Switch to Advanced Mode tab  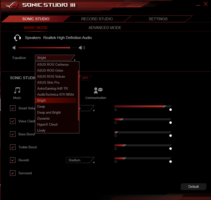[105, 28]
